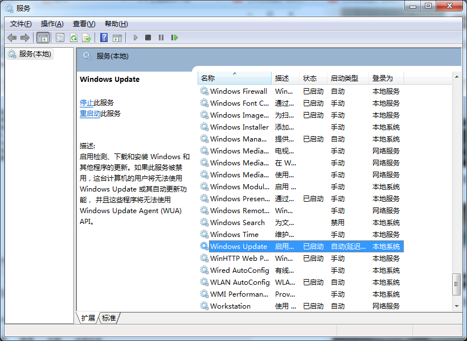Select the Windows Modul... service name

point(240,187)
